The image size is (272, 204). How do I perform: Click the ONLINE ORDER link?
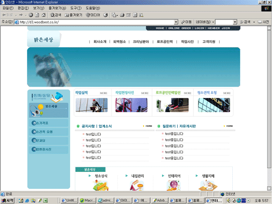(x=180, y=28)
